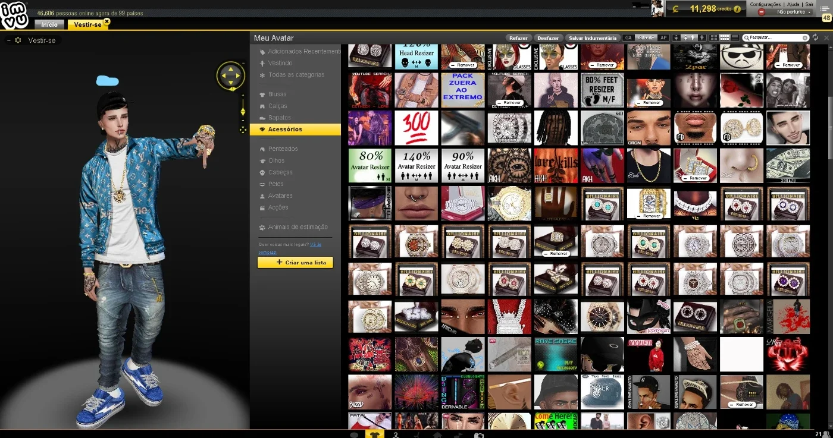Select the 120% Head Resizer item

click(x=416, y=56)
